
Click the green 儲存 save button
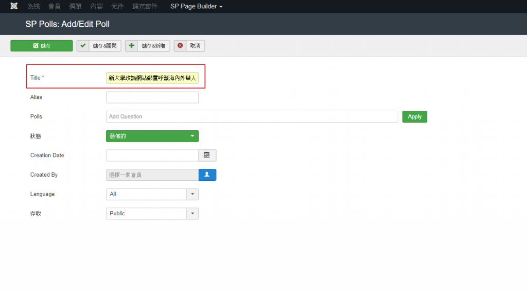click(42, 46)
